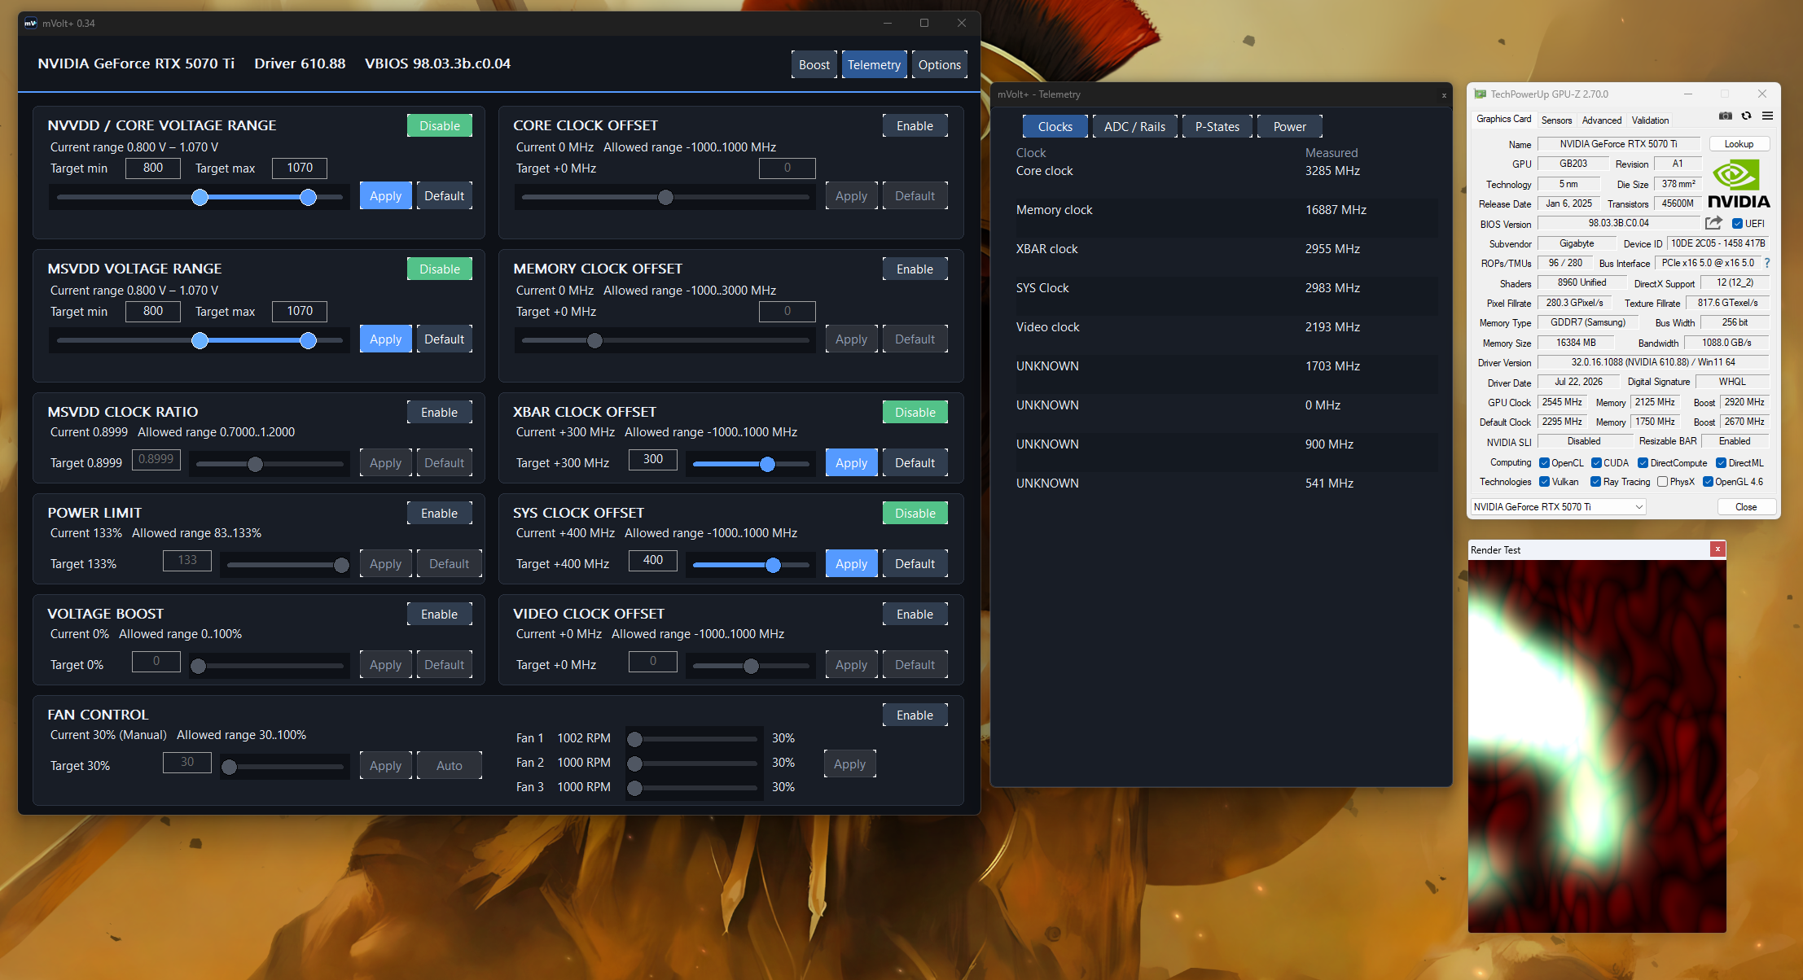Click XBAR Clock Offset slider handle
Image resolution: width=1803 pixels, height=980 pixels.
[x=767, y=464]
